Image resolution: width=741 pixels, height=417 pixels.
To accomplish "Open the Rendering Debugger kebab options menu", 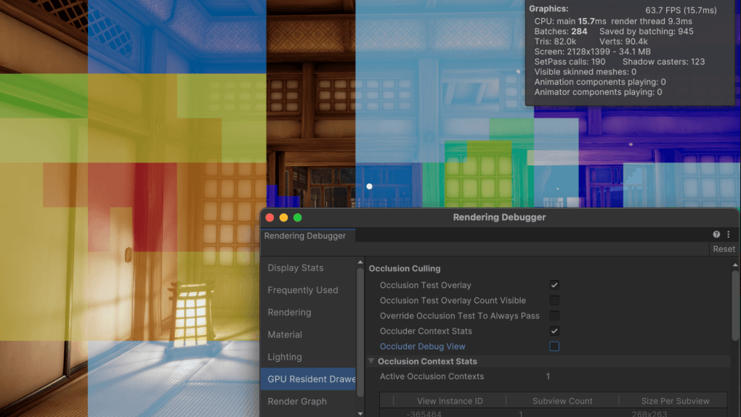I will click(728, 234).
